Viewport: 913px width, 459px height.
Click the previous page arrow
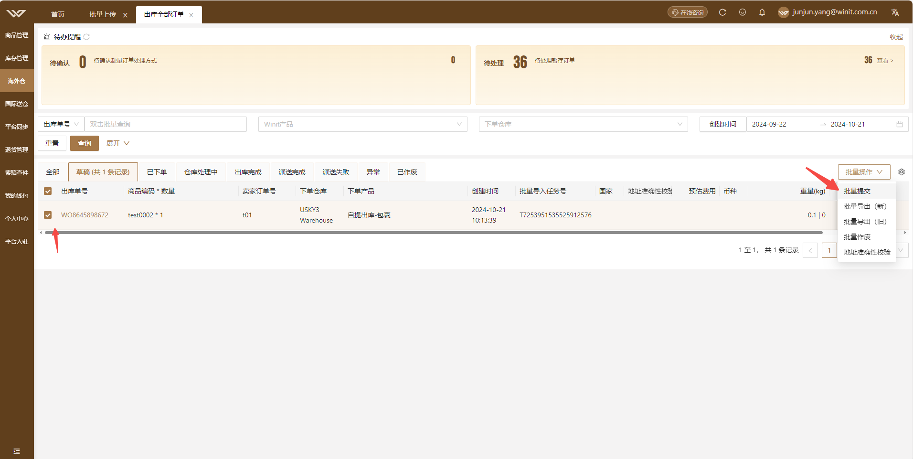[x=810, y=250]
